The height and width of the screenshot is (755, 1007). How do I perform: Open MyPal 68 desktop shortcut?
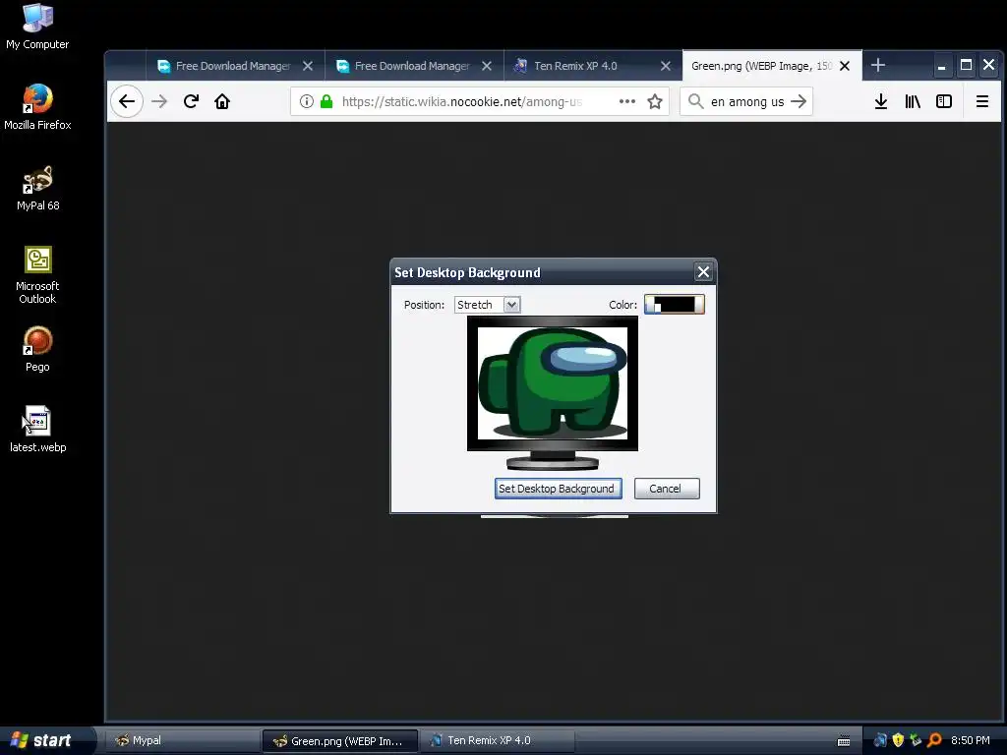coord(37,188)
